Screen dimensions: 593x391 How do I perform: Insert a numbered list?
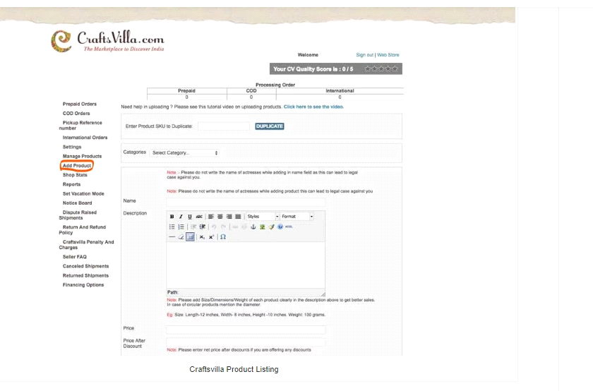181,227
